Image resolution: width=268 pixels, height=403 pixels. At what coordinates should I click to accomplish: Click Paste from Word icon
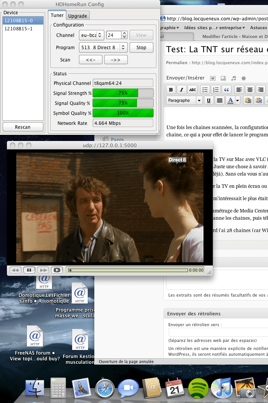pyautogui.click(x=259, y=101)
